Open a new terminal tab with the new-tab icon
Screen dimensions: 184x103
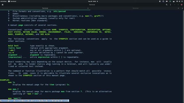click(3, 5)
